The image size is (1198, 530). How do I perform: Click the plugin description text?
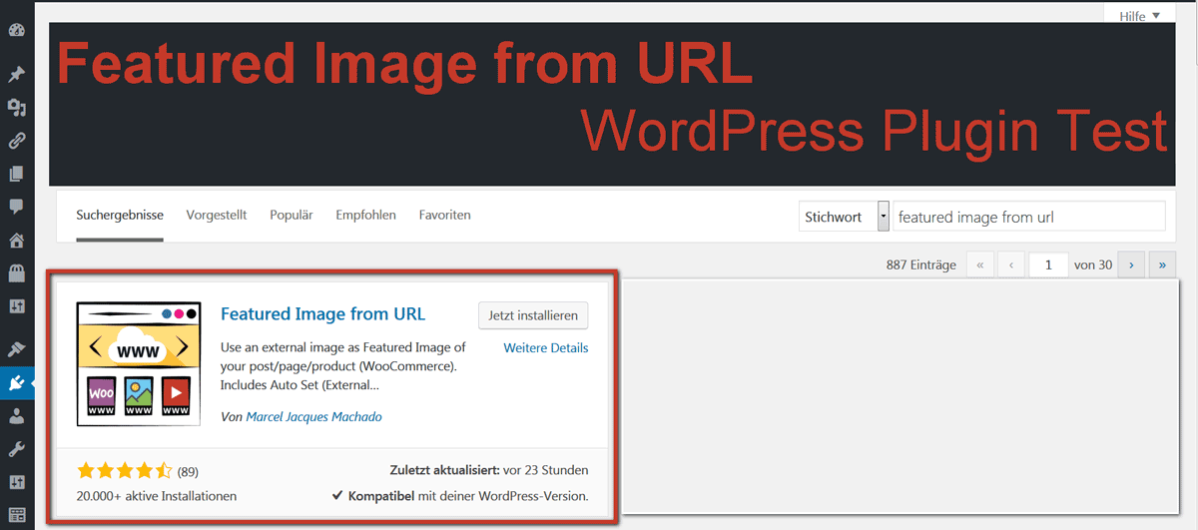[342, 365]
